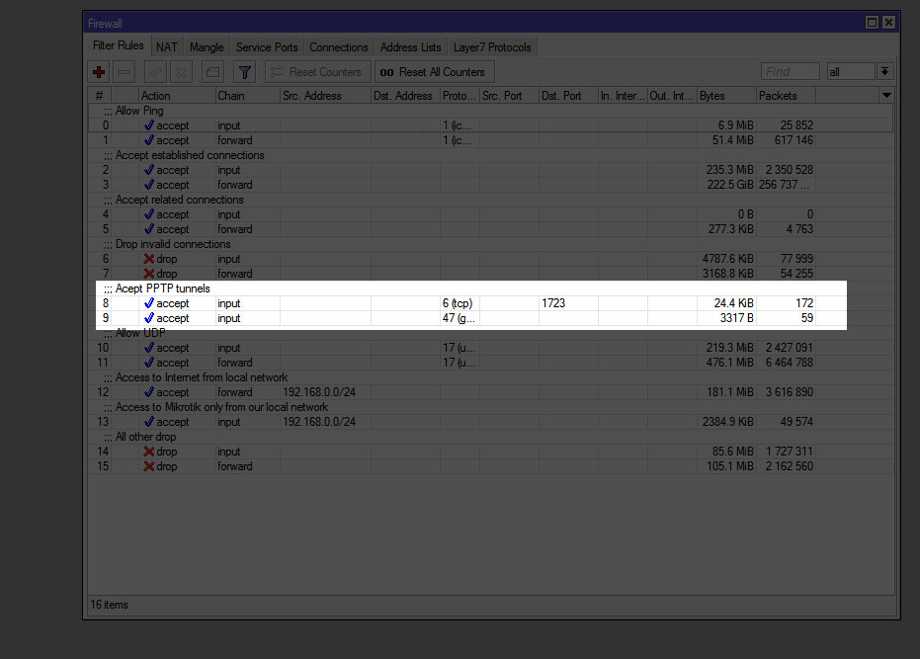Image resolution: width=920 pixels, height=659 pixels.
Task: Click the disable rule cross icon
Action: click(181, 72)
